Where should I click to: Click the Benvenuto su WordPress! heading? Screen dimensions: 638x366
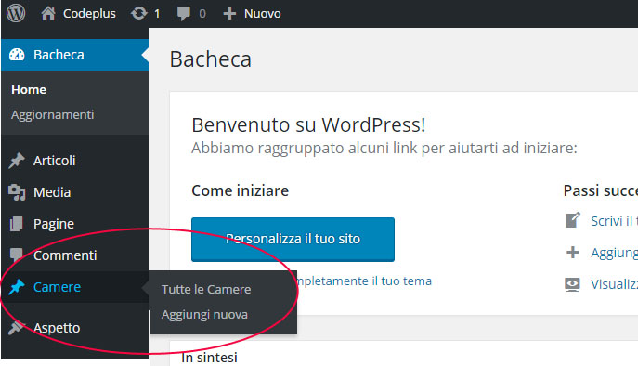[308, 125]
